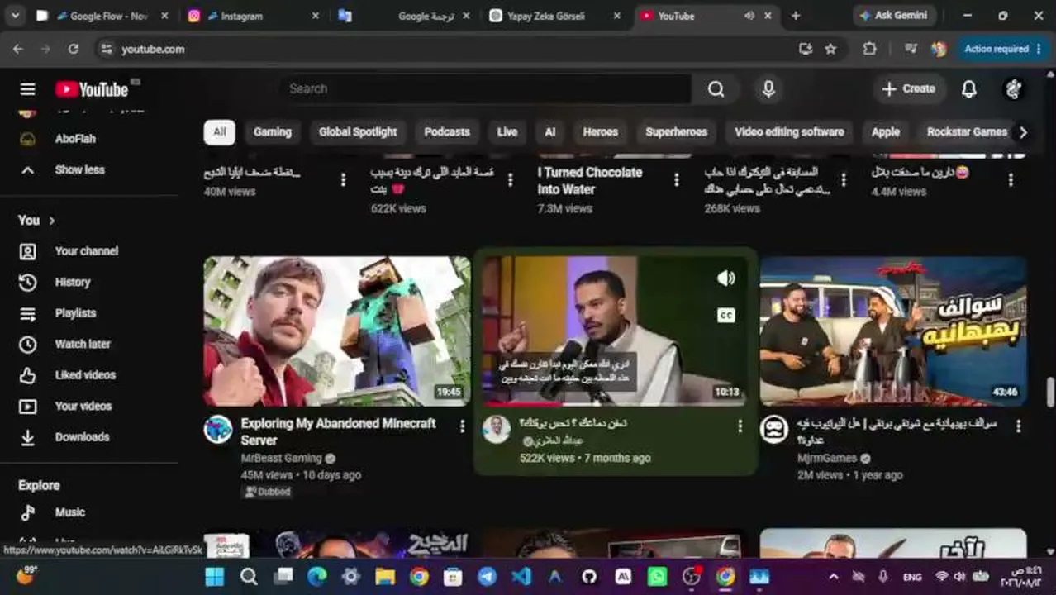The width and height of the screenshot is (1056, 595).
Task: Select the All filter chip
Action: pos(219,132)
